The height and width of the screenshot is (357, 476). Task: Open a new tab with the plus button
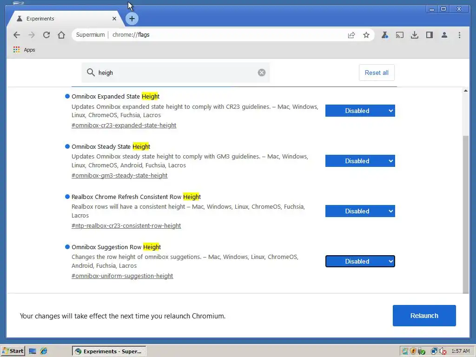pos(132,19)
